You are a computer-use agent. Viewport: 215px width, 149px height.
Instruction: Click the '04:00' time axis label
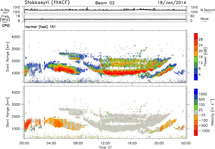tap(51, 143)
